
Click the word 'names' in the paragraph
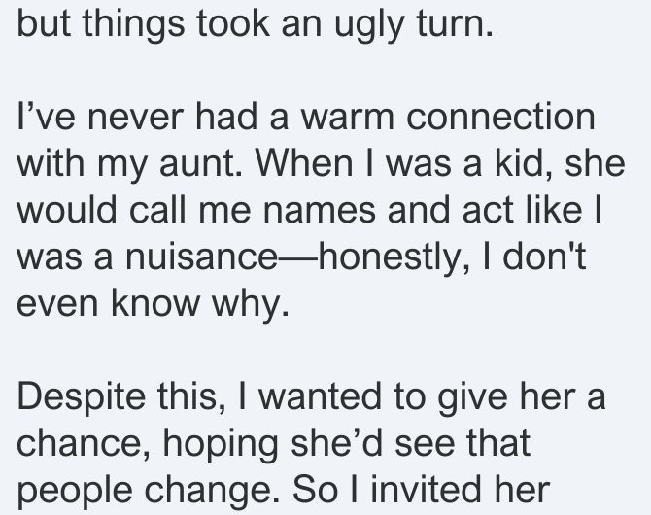[x=319, y=211]
